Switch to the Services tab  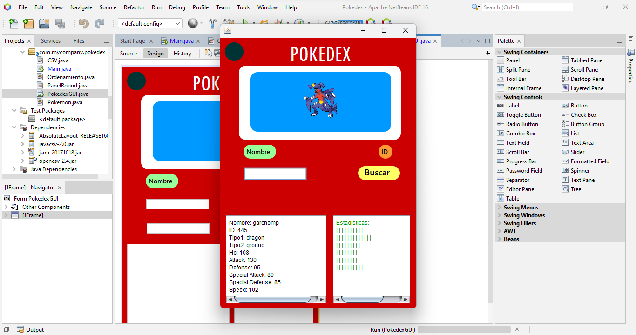point(51,41)
